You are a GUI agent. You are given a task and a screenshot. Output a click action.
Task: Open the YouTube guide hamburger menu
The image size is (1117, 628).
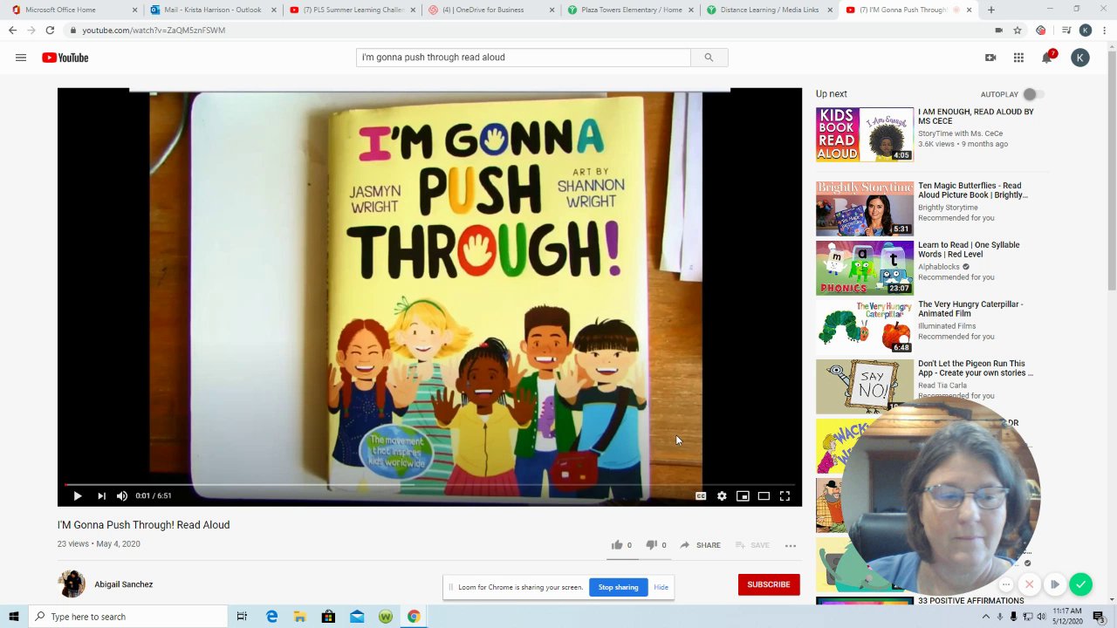click(20, 58)
